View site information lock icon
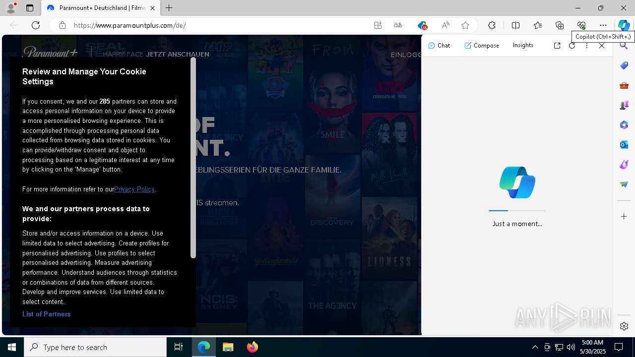This screenshot has width=635, height=357. tap(63, 25)
